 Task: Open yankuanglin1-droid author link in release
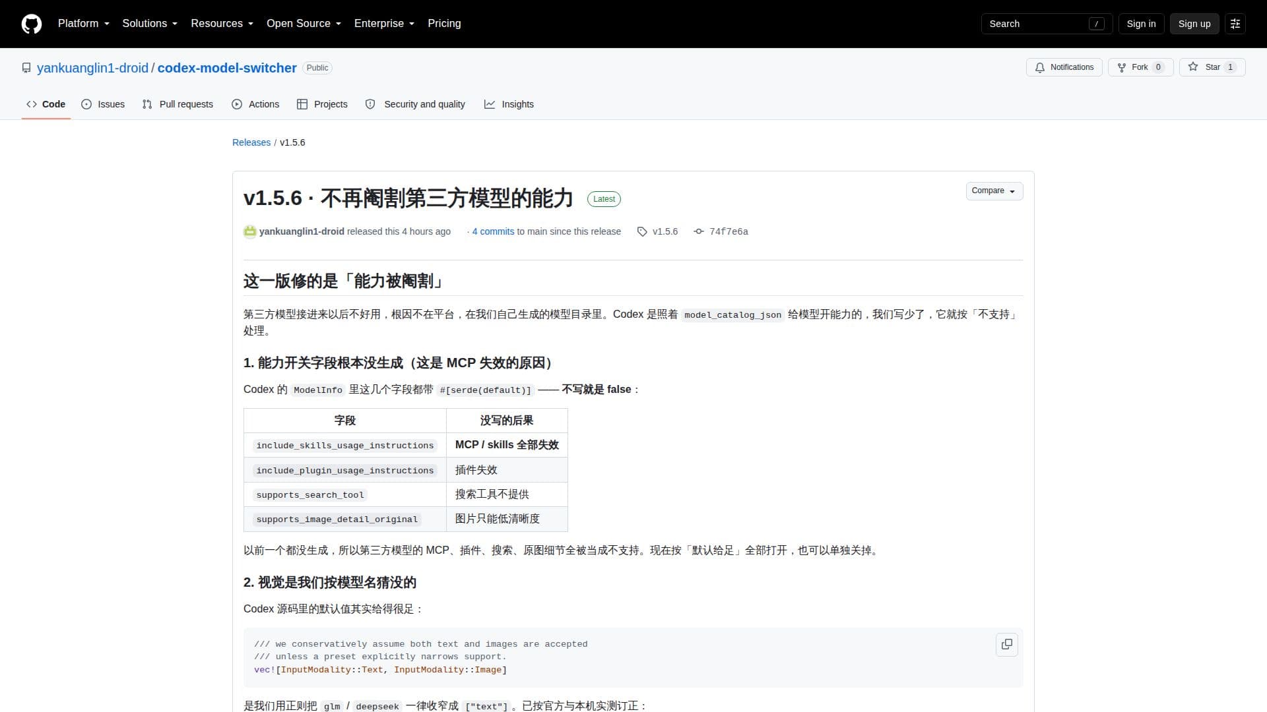(302, 231)
